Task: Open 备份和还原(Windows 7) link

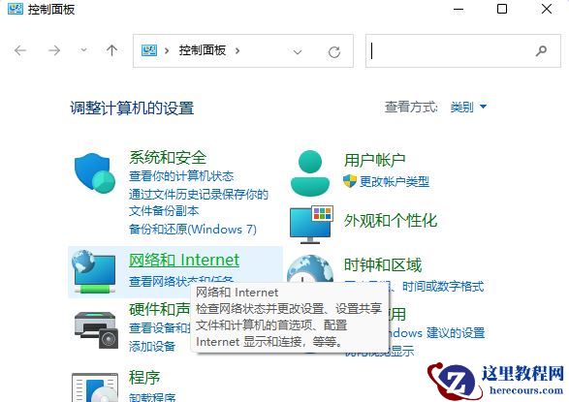Action: pyautogui.click(x=193, y=230)
